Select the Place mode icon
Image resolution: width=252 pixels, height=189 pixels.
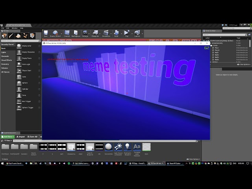coord(4,36)
